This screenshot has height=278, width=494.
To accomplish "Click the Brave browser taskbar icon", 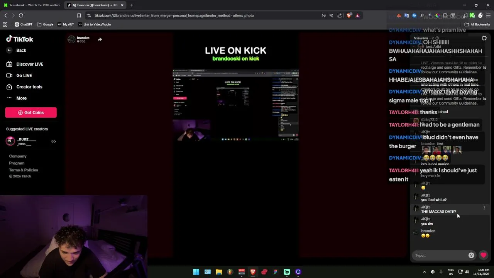I will tap(253, 272).
